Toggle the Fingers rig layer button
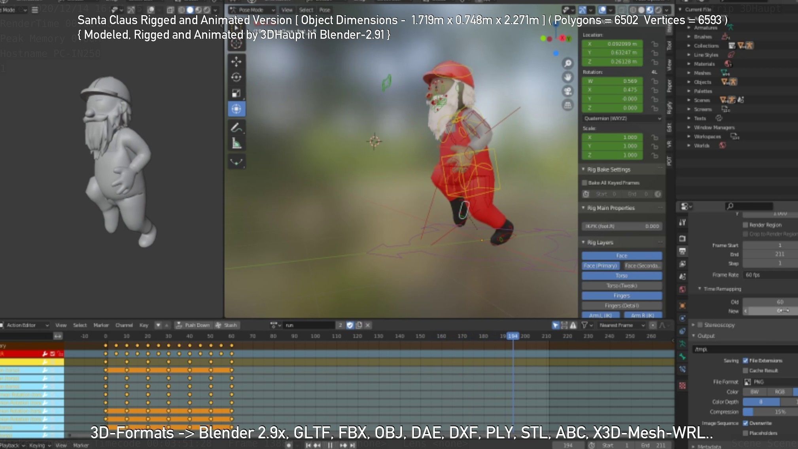 622,296
